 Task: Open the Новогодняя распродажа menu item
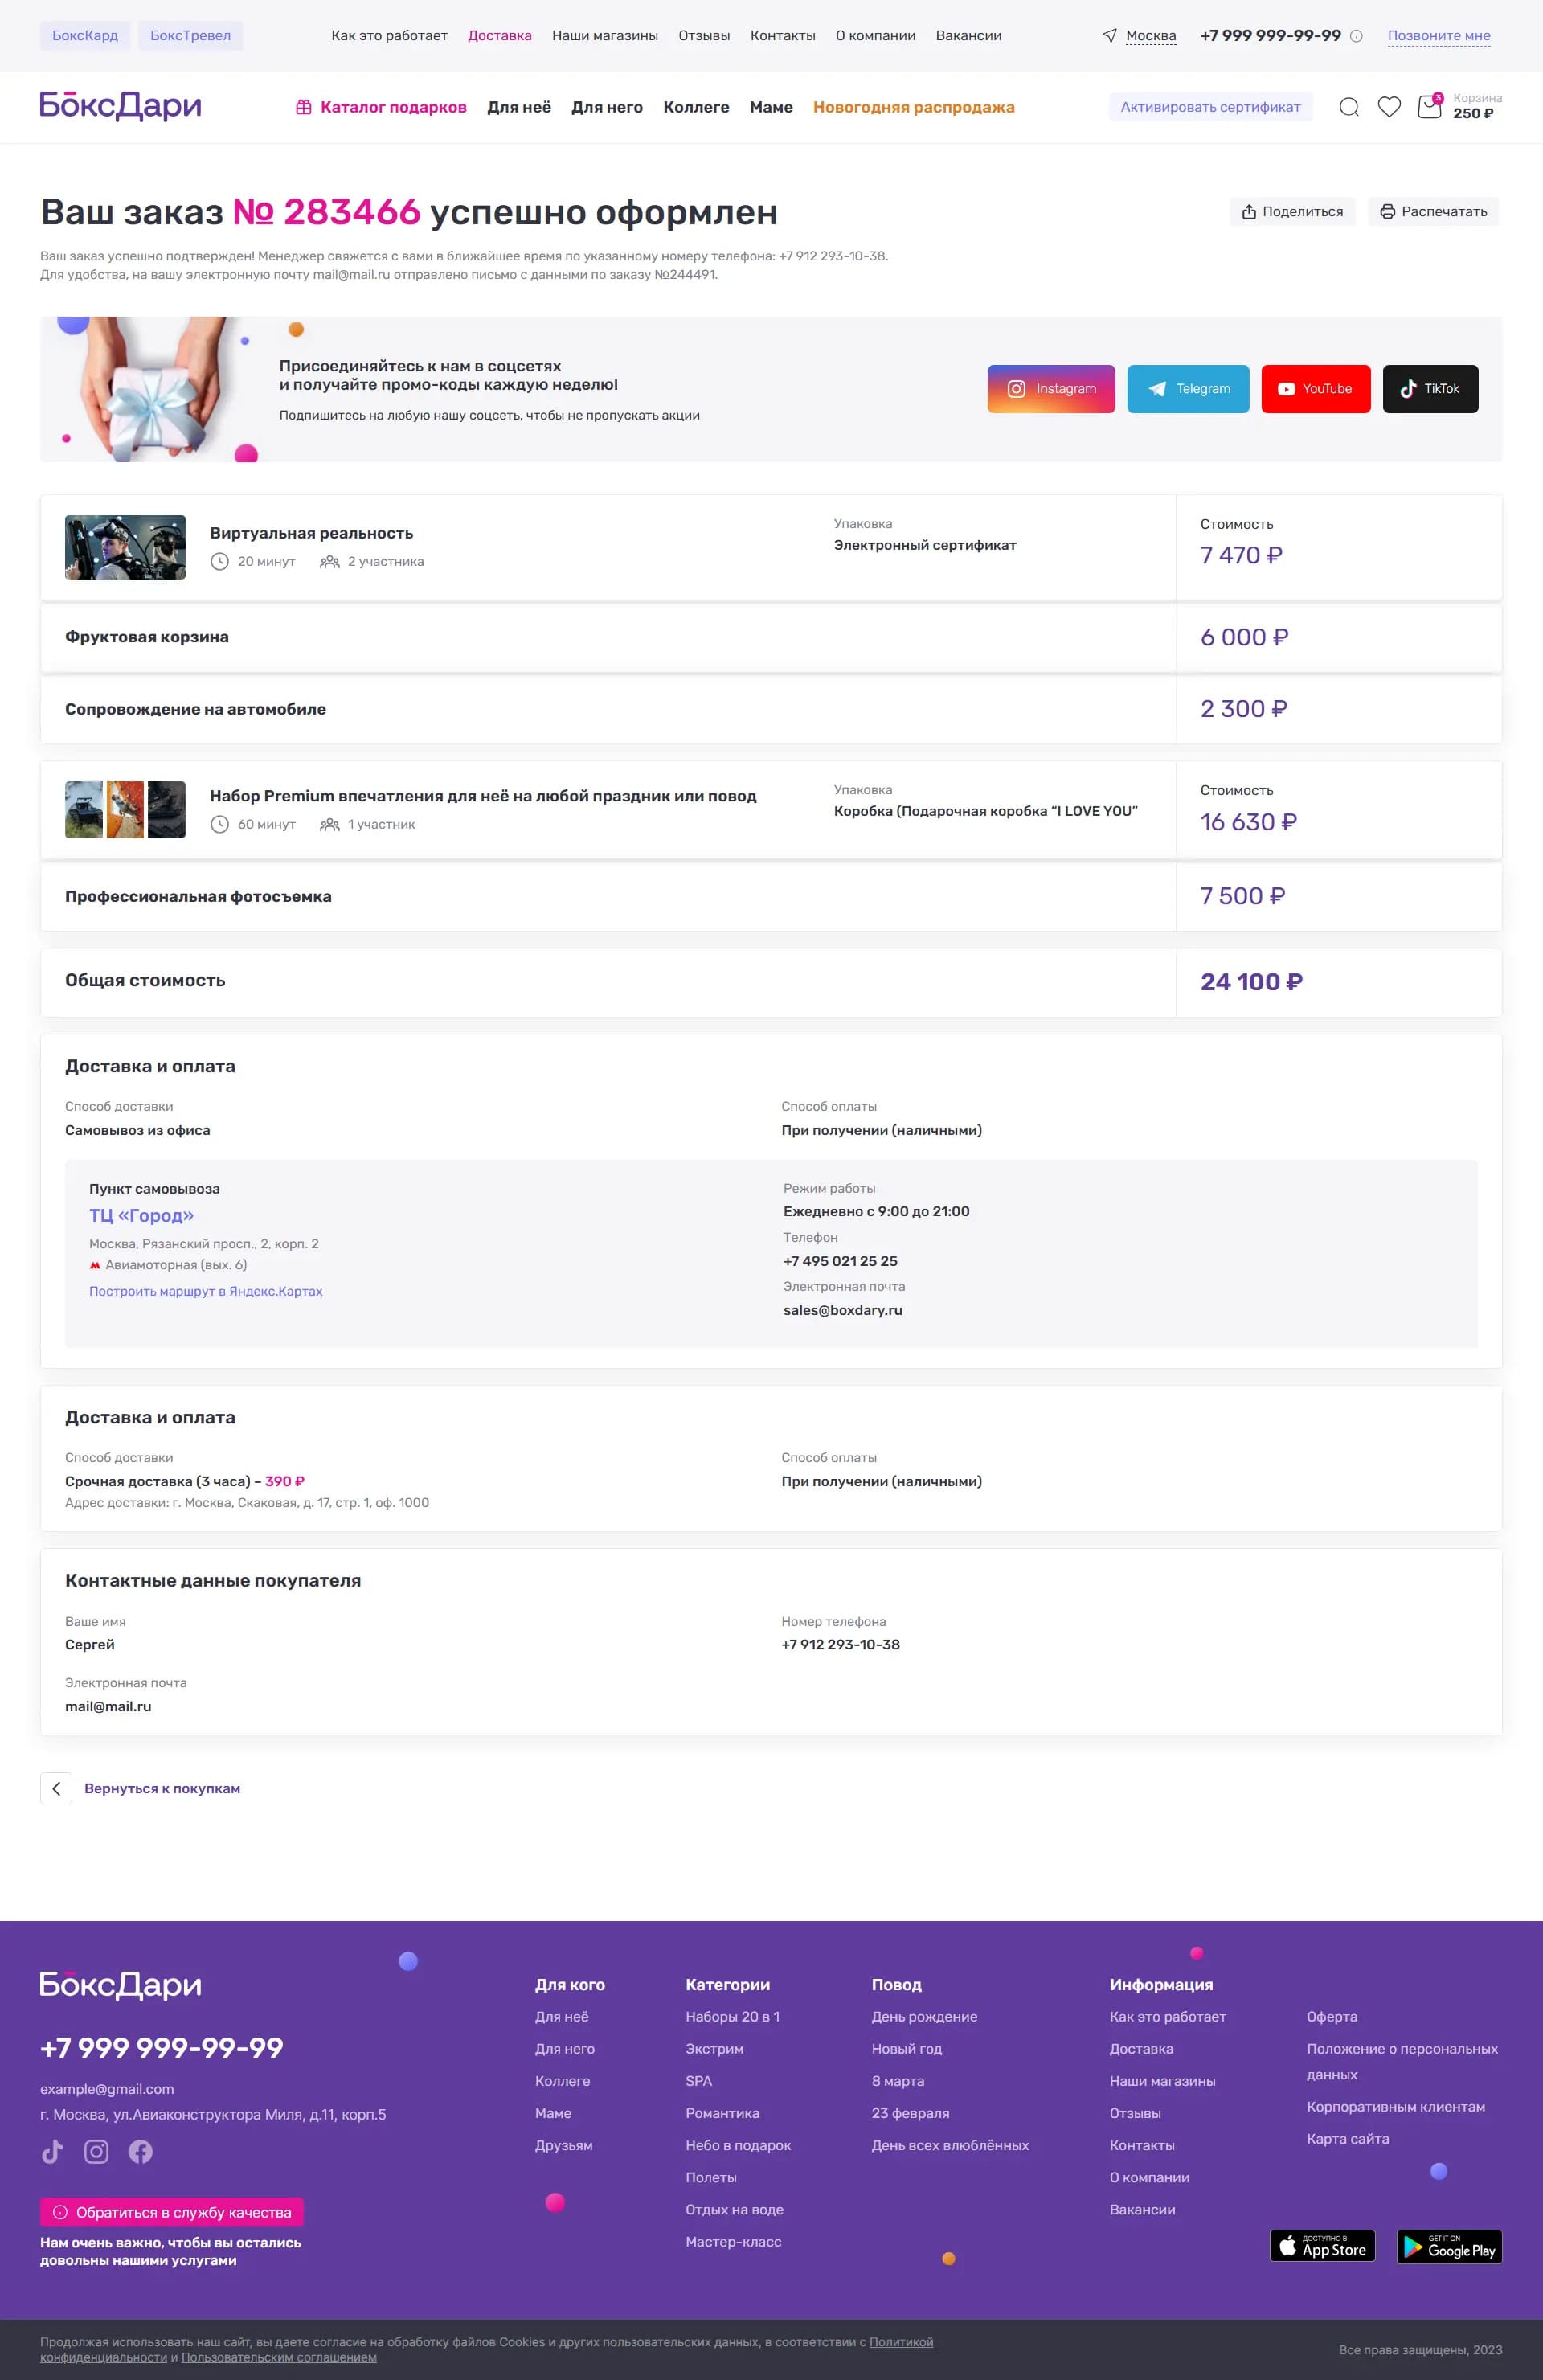pos(914,107)
